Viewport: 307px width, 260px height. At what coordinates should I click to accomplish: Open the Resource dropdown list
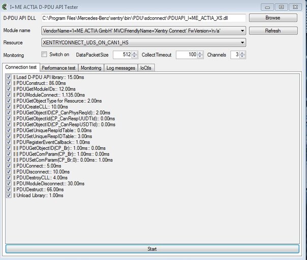tap(242, 43)
